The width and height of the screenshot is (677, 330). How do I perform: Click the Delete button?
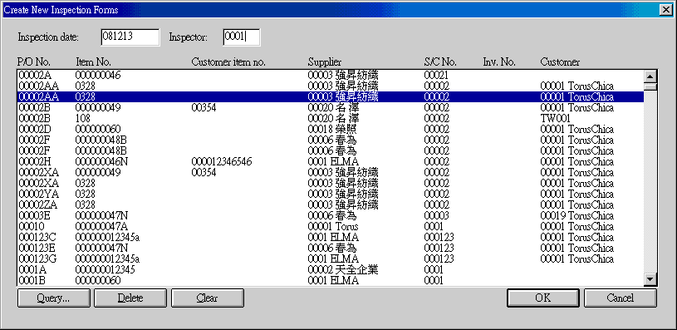click(130, 298)
